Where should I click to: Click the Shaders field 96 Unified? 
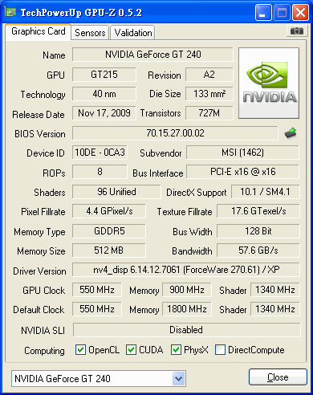tap(116, 192)
